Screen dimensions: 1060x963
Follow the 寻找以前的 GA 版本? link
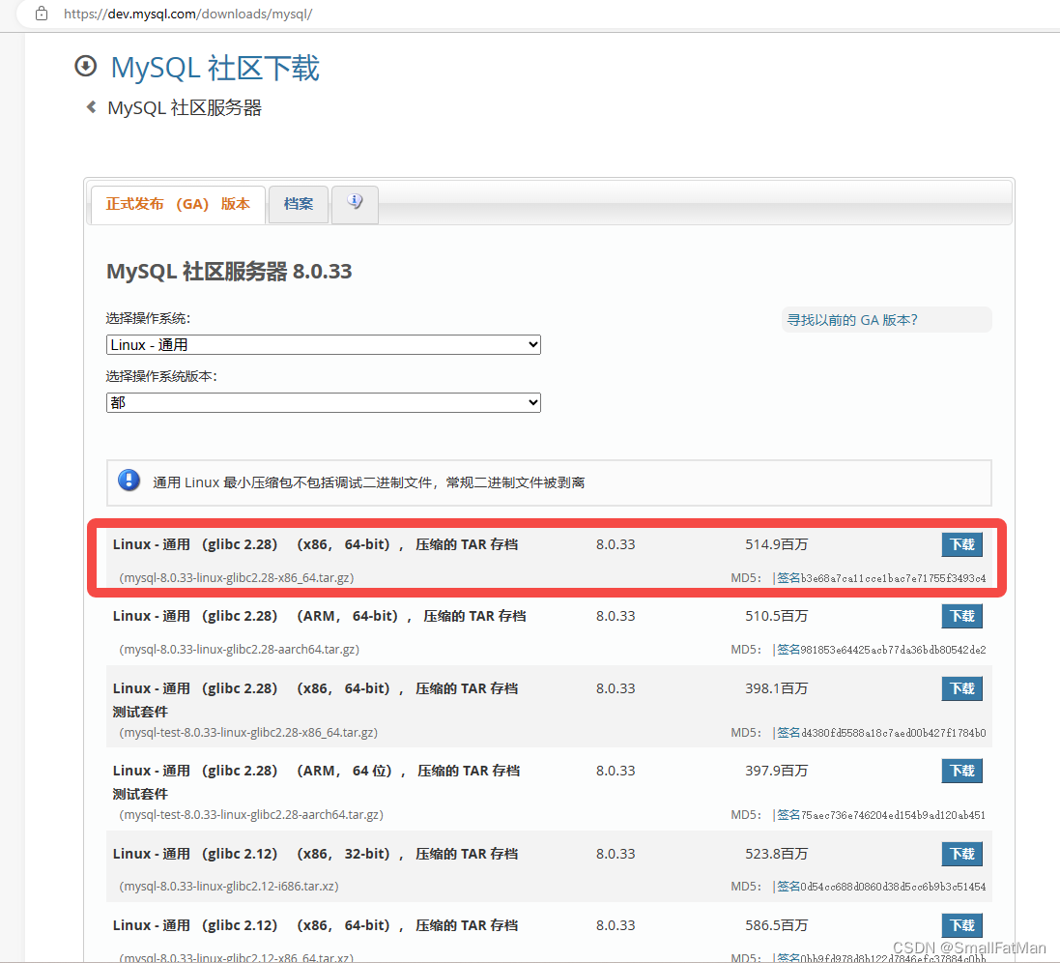pos(852,320)
